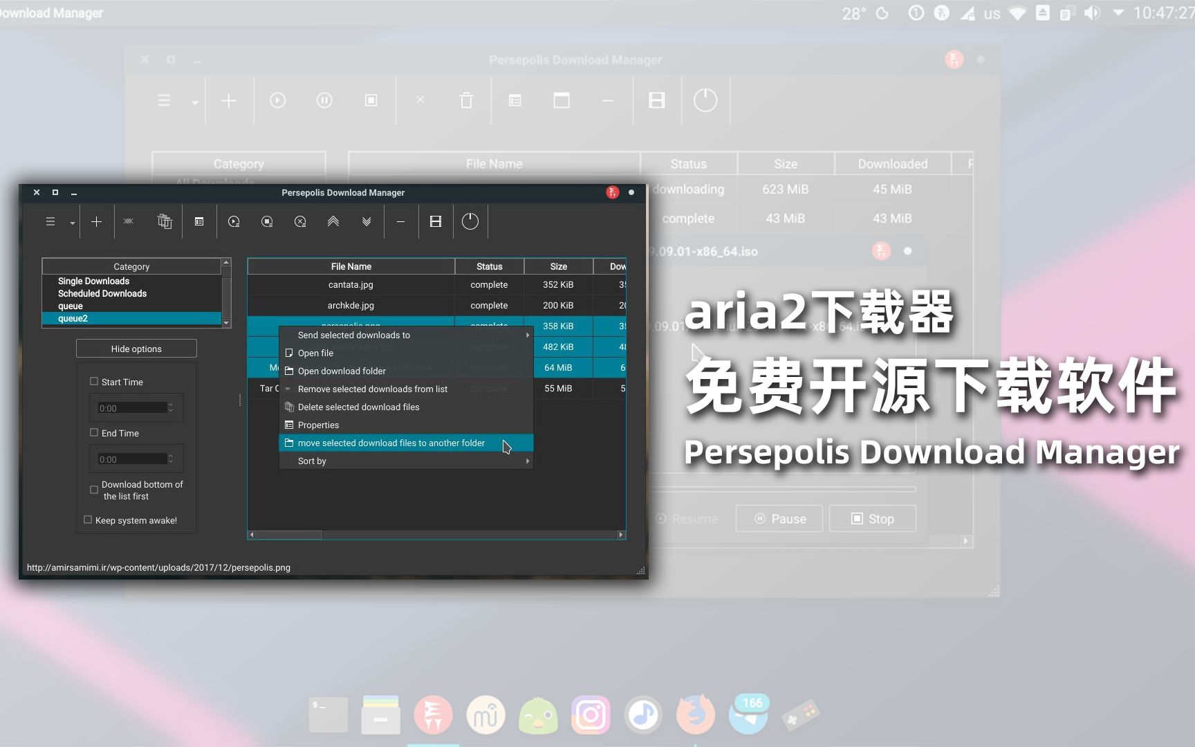This screenshot has height=747, width=1195.
Task: Choose Open file from context menu
Action: point(406,353)
